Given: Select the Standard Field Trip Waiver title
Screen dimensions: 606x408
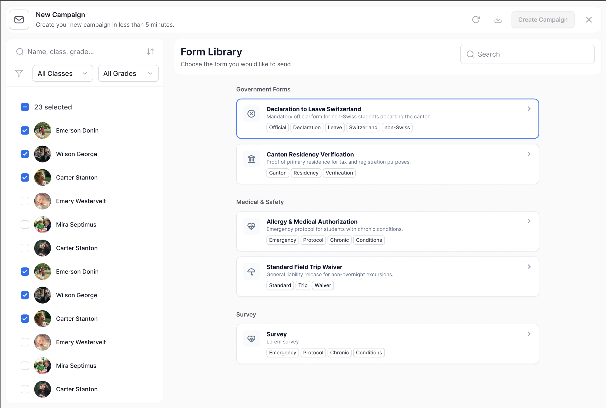Looking at the screenshot, I should coord(304,267).
